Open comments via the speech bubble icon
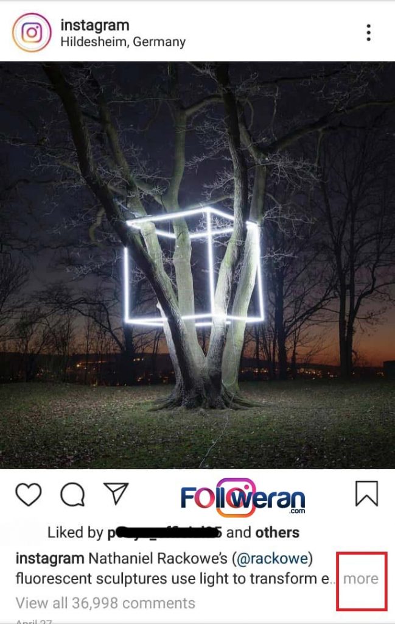Screen dimensions: 395x624 (x=72, y=495)
